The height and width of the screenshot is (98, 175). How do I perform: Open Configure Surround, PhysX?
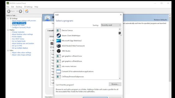point(21,27)
